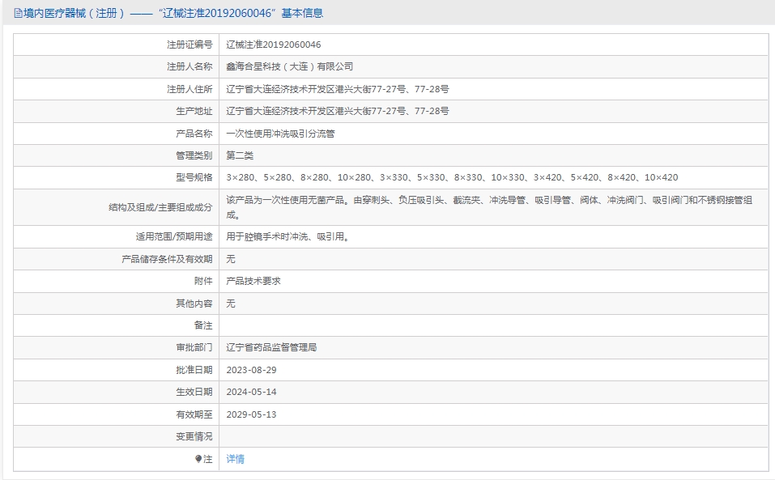Open the 详情 link
775x480 pixels.
click(236, 459)
